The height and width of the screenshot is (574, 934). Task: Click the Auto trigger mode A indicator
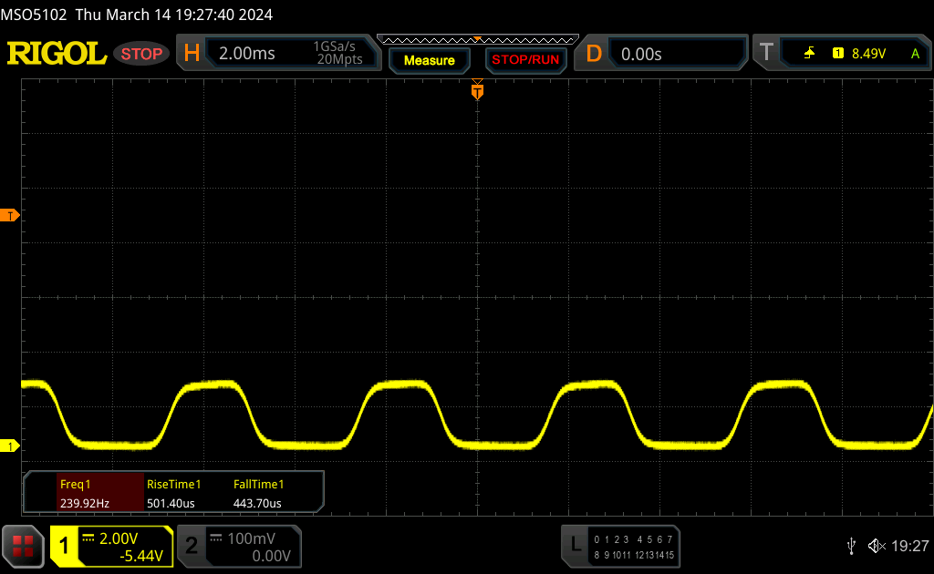tap(915, 54)
